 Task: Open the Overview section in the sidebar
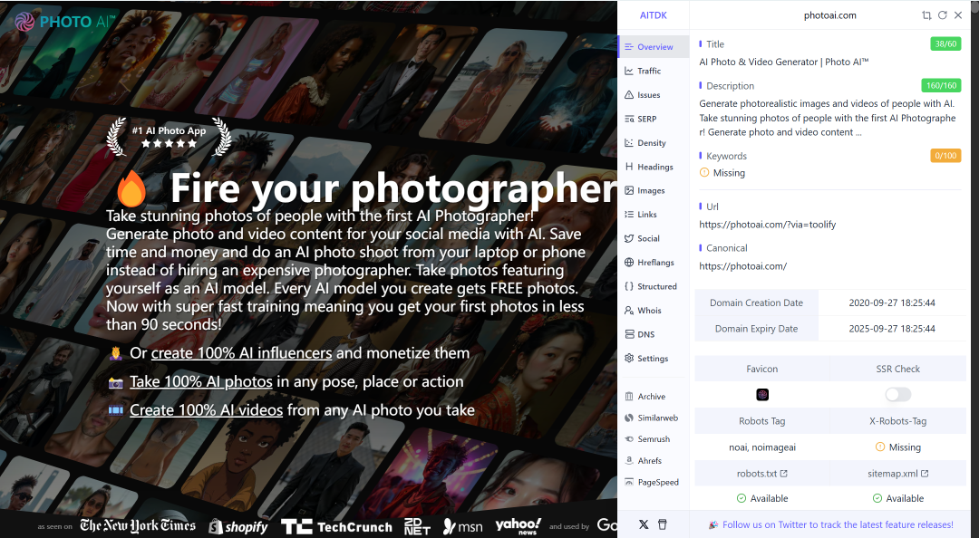[653, 47]
